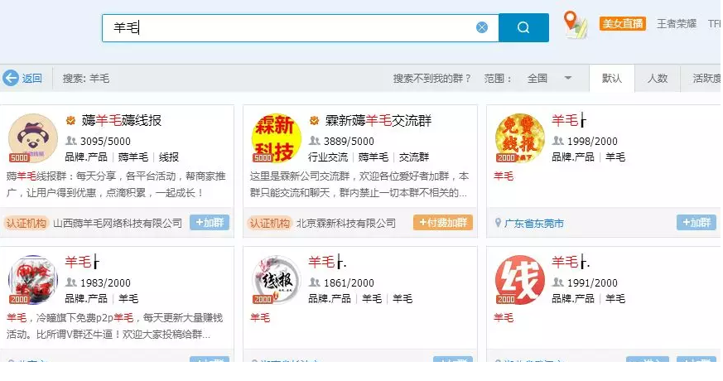
Task: Click the blue search magnifier button
Action: click(x=523, y=27)
